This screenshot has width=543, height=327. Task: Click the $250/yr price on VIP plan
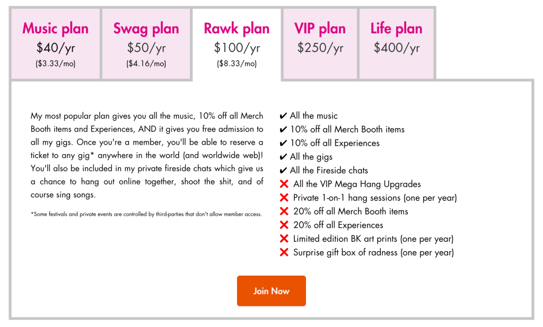pos(320,48)
